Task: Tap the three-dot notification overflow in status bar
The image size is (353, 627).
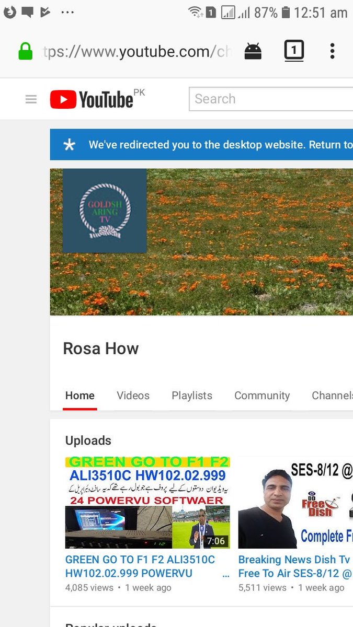Action: (x=67, y=12)
